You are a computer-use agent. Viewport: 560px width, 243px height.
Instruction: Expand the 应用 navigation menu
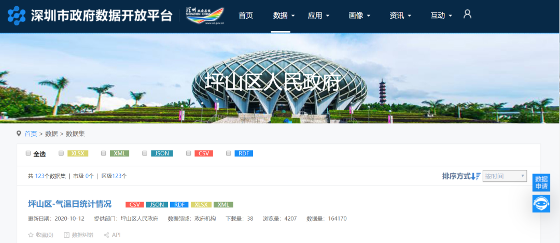(318, 16)
